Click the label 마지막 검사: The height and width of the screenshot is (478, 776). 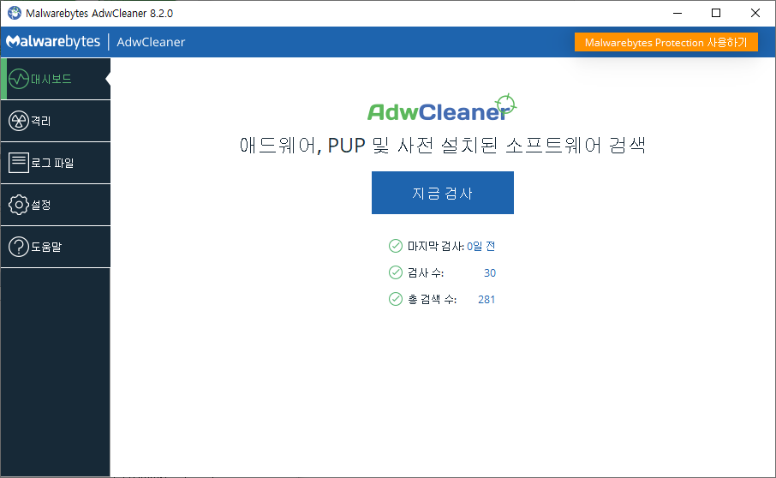coord(436,246)
